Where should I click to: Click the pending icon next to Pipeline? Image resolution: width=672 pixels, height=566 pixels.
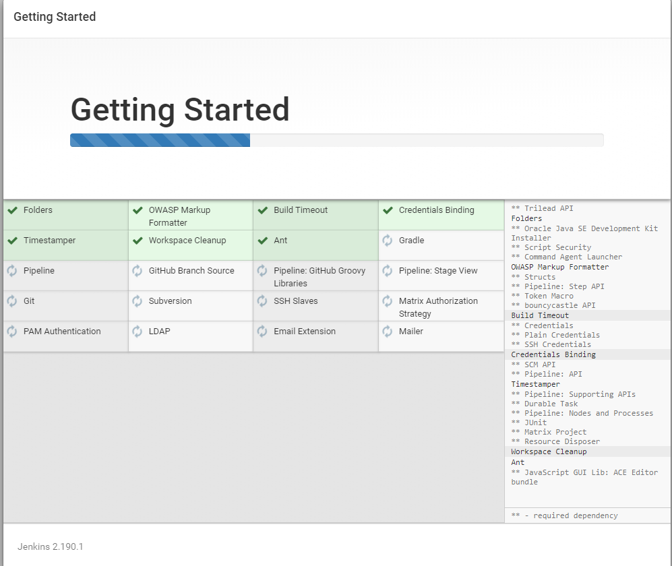point(12,271)
